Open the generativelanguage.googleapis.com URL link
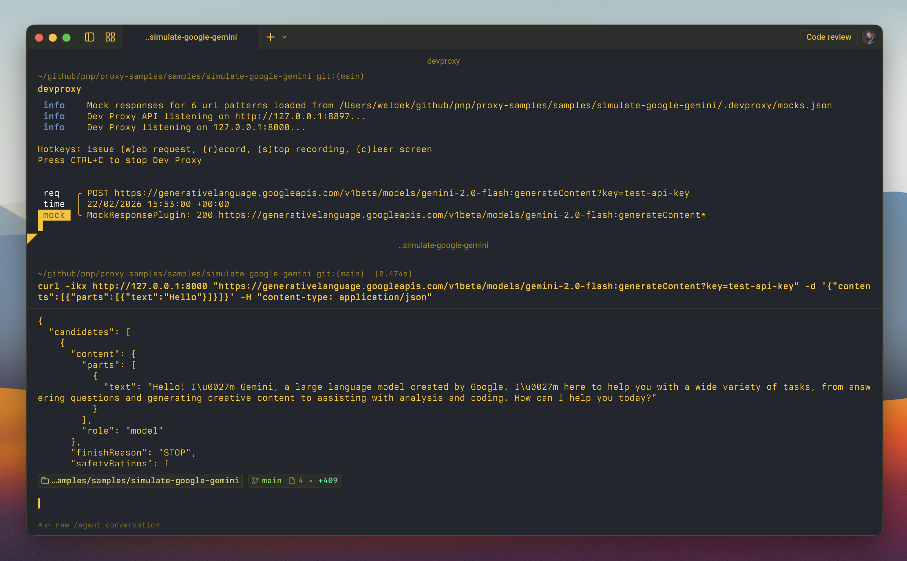 pyautogui.click(x=401, y=192)
